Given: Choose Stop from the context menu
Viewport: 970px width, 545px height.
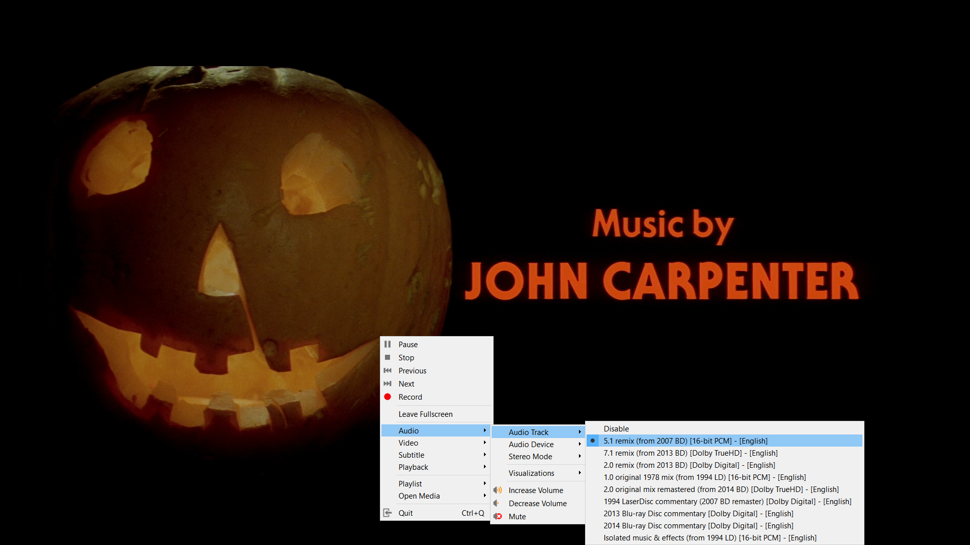Looking at the screenshot, I should click(437, 357).
